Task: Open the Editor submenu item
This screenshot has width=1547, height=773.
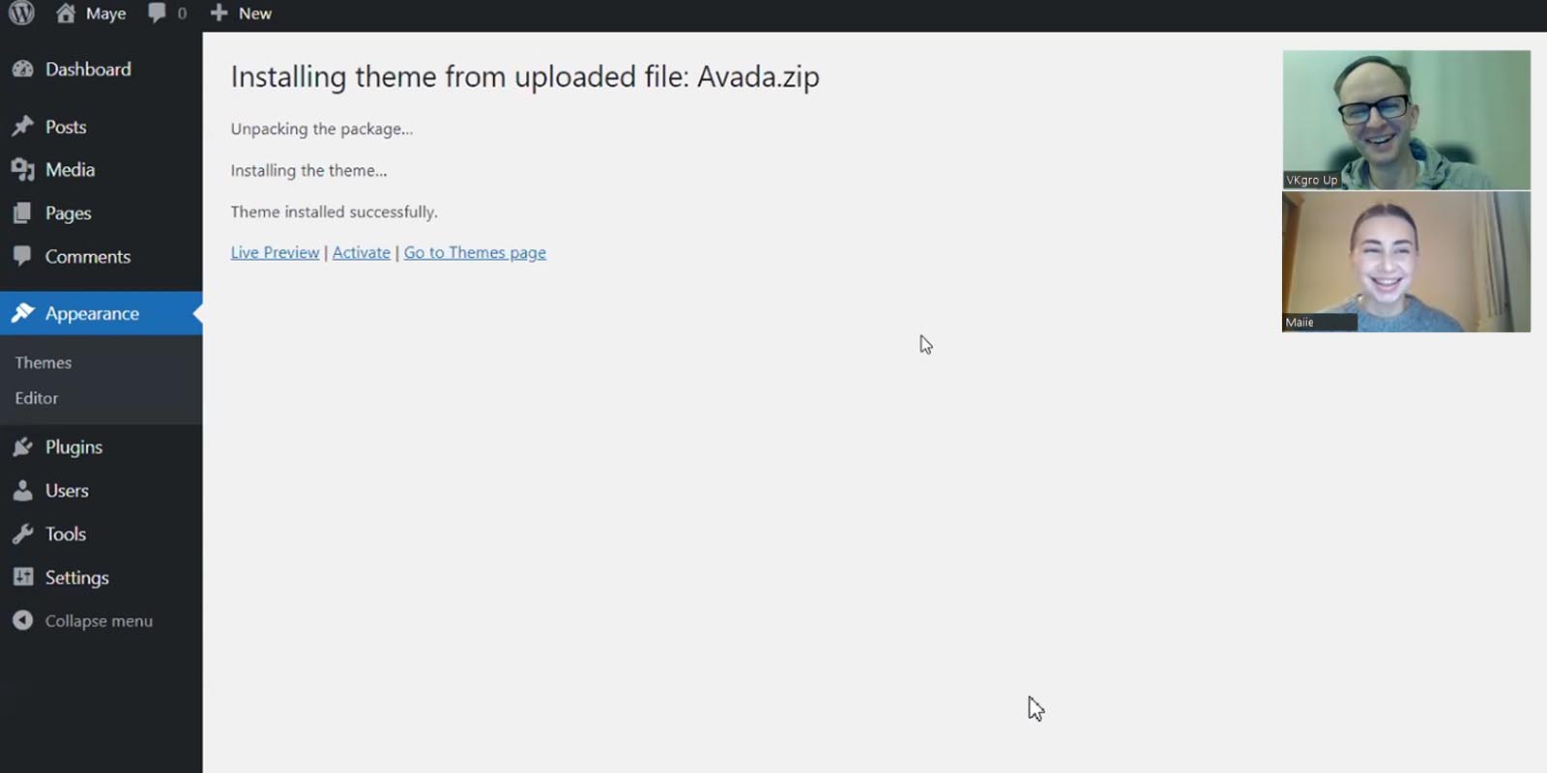Action: point(37,398)
